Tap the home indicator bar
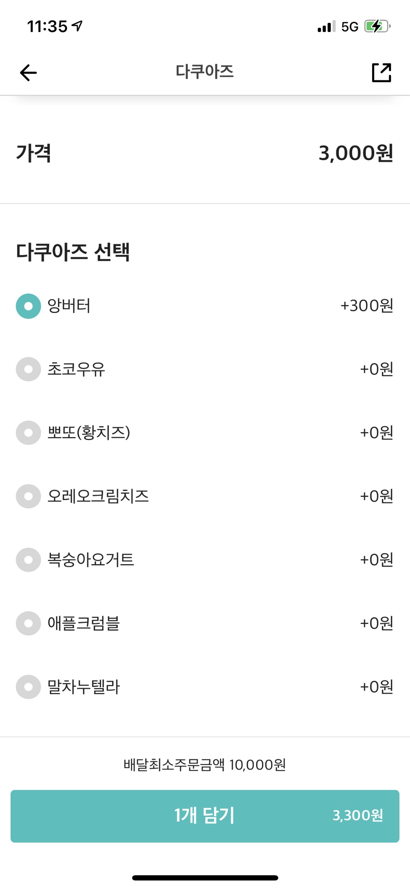Viewport: 410px width, 889px height. click(205, 878)
